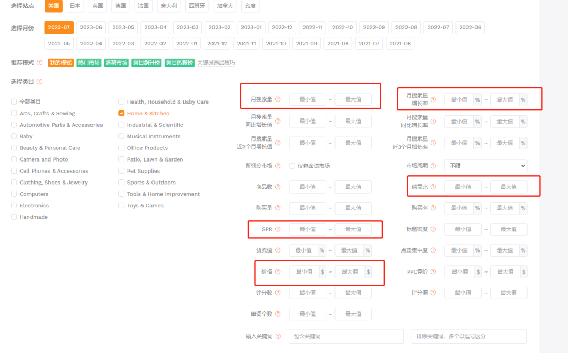Show help icon beside 月搜索量同比增长值
The image size is (568, 353).
[278, 121]
